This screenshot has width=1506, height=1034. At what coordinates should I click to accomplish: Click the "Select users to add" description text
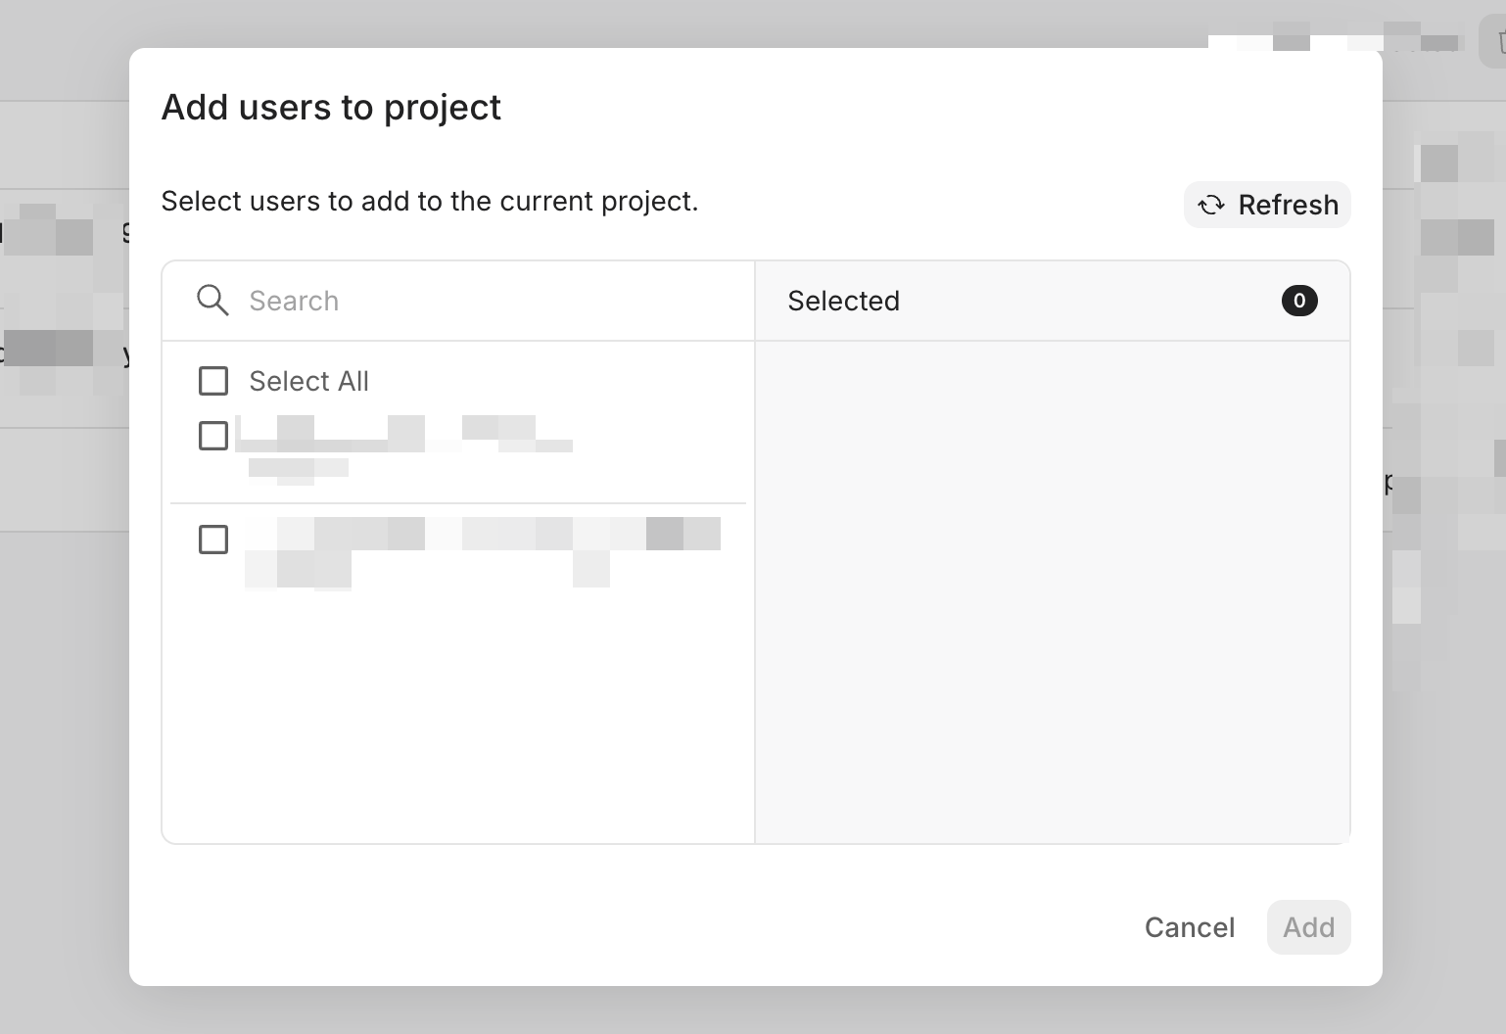429,201
